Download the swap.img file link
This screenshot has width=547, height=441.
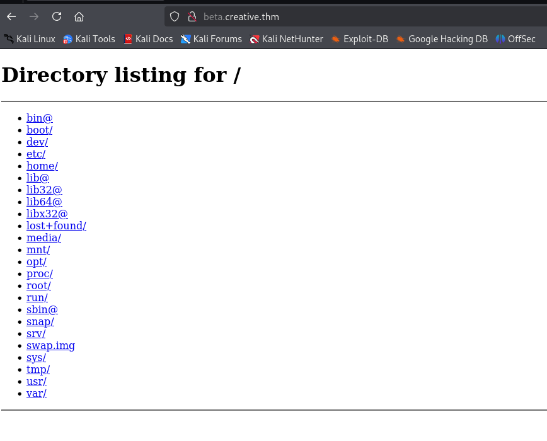coord(50,346)
